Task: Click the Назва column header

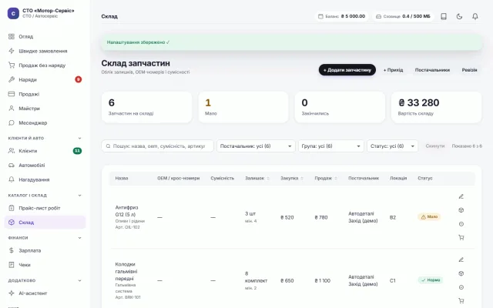Action: click(122, 178)
